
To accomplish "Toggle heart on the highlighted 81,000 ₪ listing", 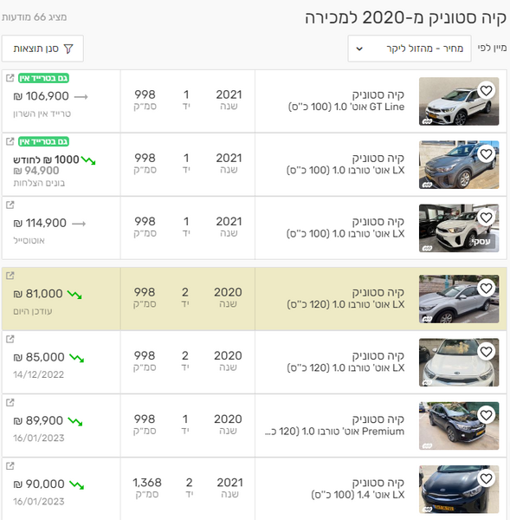I will pos(486,289).
